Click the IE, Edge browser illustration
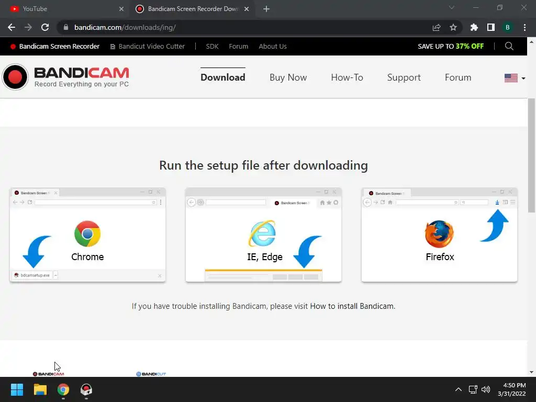This screenshot has height=402, width=536. [263, 235]
